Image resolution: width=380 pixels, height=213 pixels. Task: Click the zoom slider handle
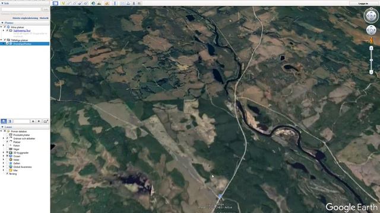pyautogui.click(x=371, y=60)
